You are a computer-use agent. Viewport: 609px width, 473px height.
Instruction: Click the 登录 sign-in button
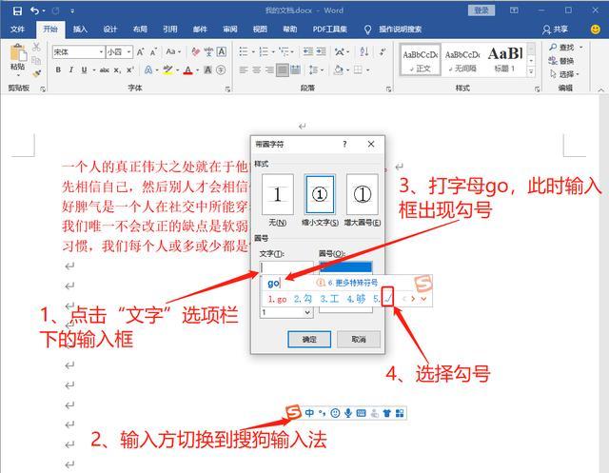click(x=481, y=10)
